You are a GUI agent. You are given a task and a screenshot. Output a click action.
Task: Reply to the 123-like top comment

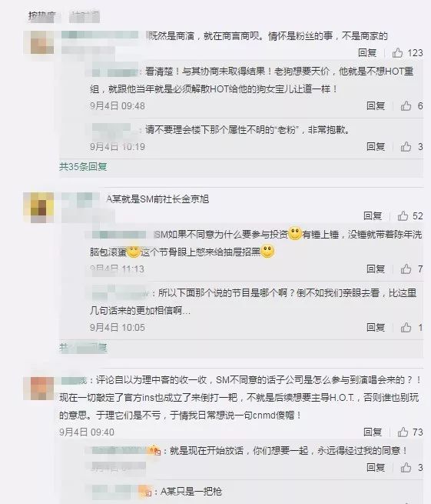tap(367, 53)
